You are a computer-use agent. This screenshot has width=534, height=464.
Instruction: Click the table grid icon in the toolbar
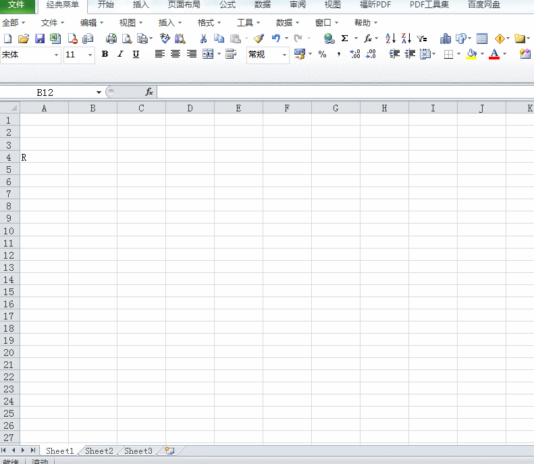coord(482,38)
